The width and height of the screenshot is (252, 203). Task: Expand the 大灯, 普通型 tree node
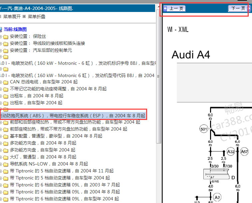click(x=1, y=157)
